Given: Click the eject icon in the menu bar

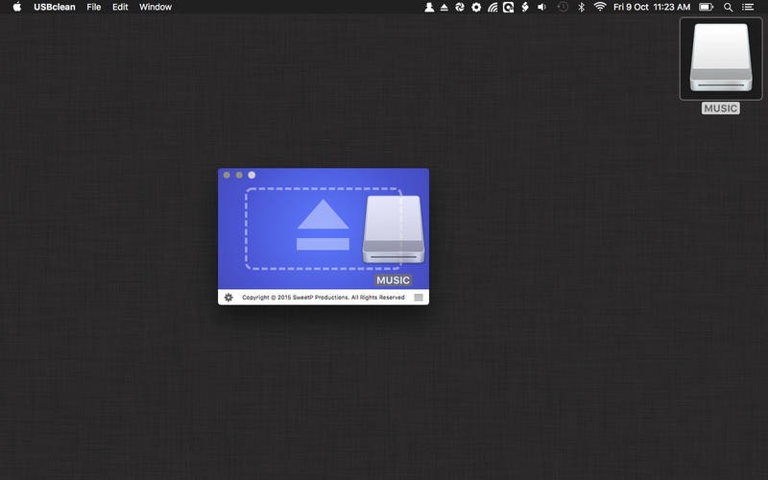Looking at the screenshot, I should [444, 7].
